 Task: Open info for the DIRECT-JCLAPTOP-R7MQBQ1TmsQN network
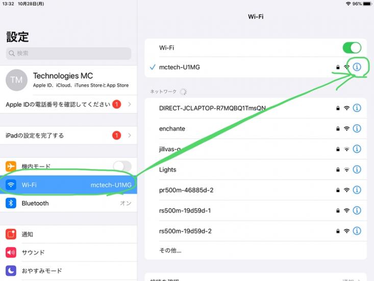[357, 108]
